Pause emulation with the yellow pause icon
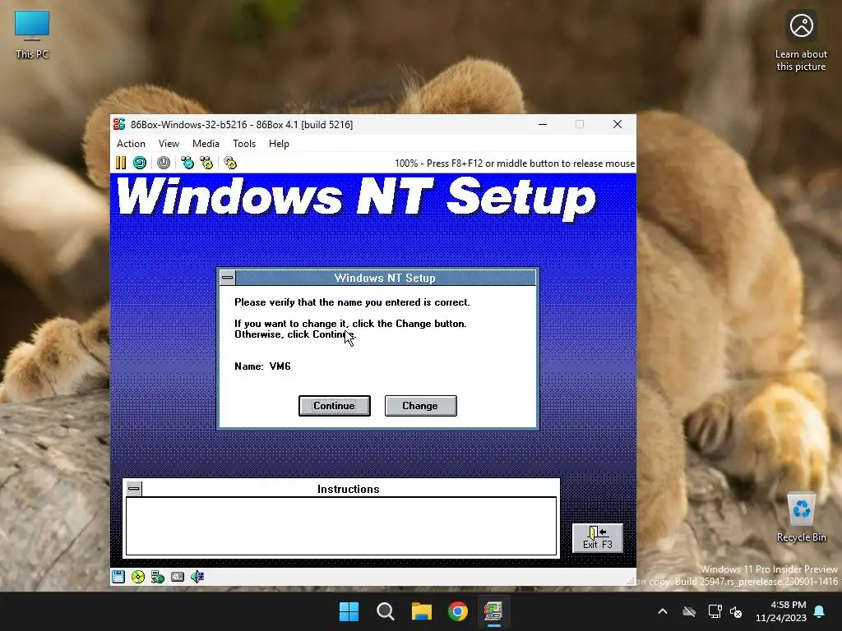Screen dimensions: 842x631 pos(121,163)
